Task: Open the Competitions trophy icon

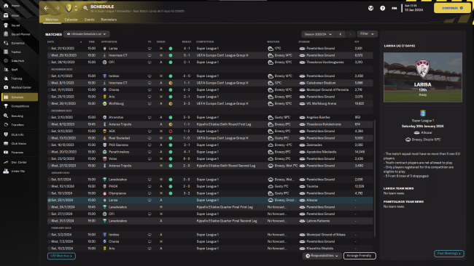Action: 6,106
